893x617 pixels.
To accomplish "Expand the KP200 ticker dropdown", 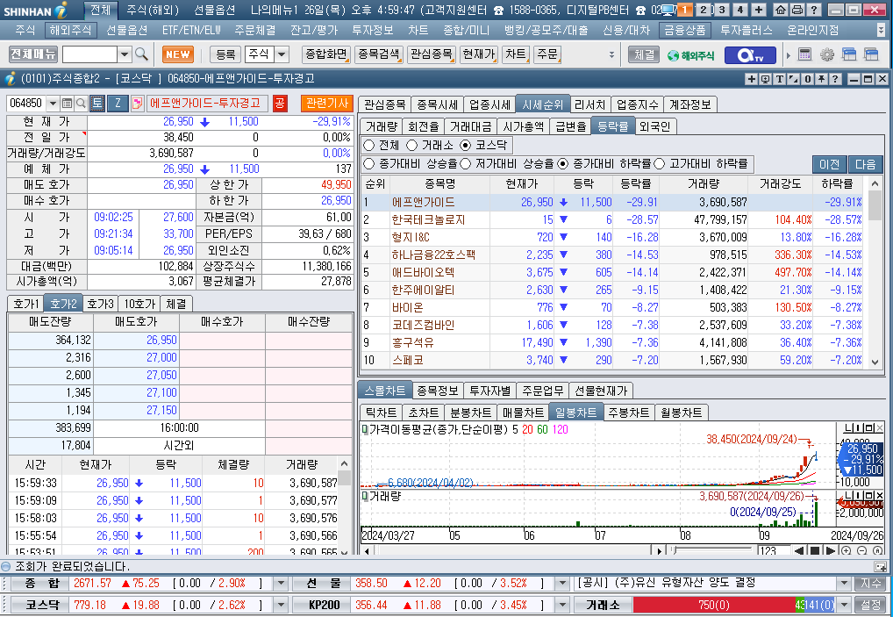I will [x=562, y=605].
